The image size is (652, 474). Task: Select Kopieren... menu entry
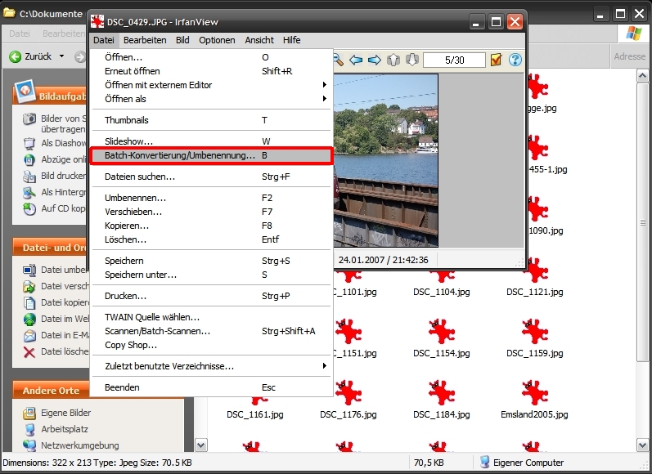click(x=212, y=226)
